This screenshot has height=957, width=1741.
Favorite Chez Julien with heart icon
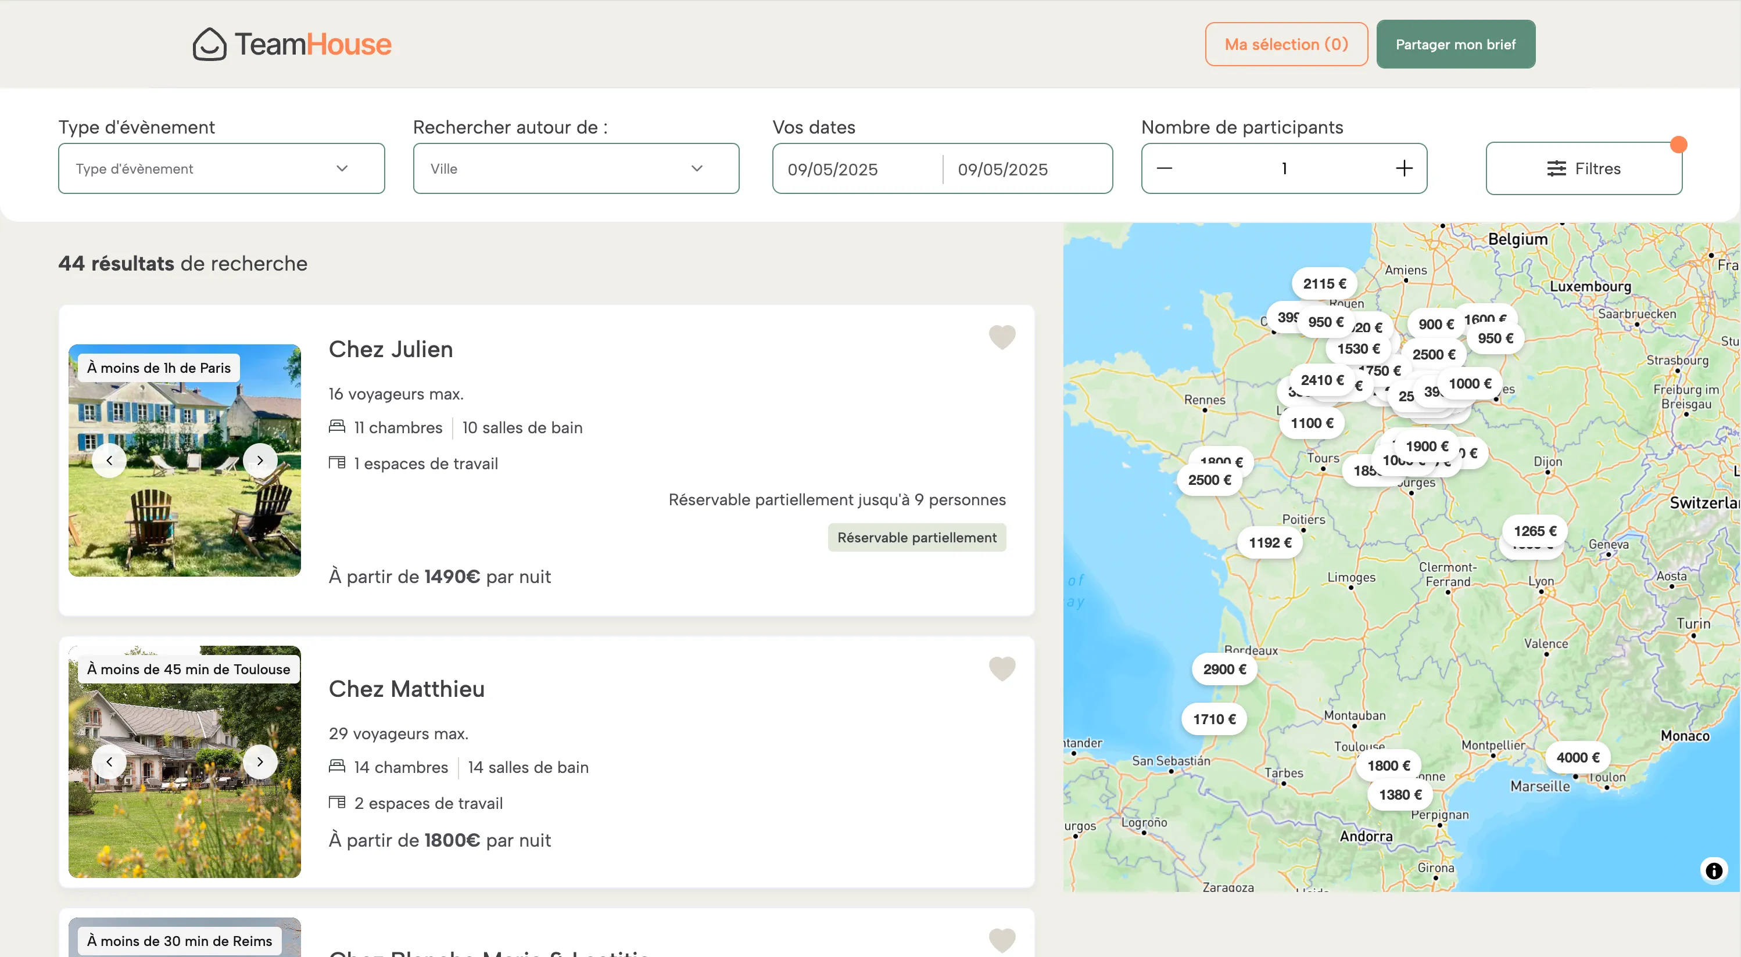1002,336
